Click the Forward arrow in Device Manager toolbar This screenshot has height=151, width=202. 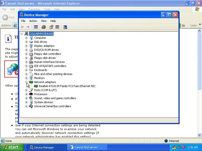[x=28, y=27]
